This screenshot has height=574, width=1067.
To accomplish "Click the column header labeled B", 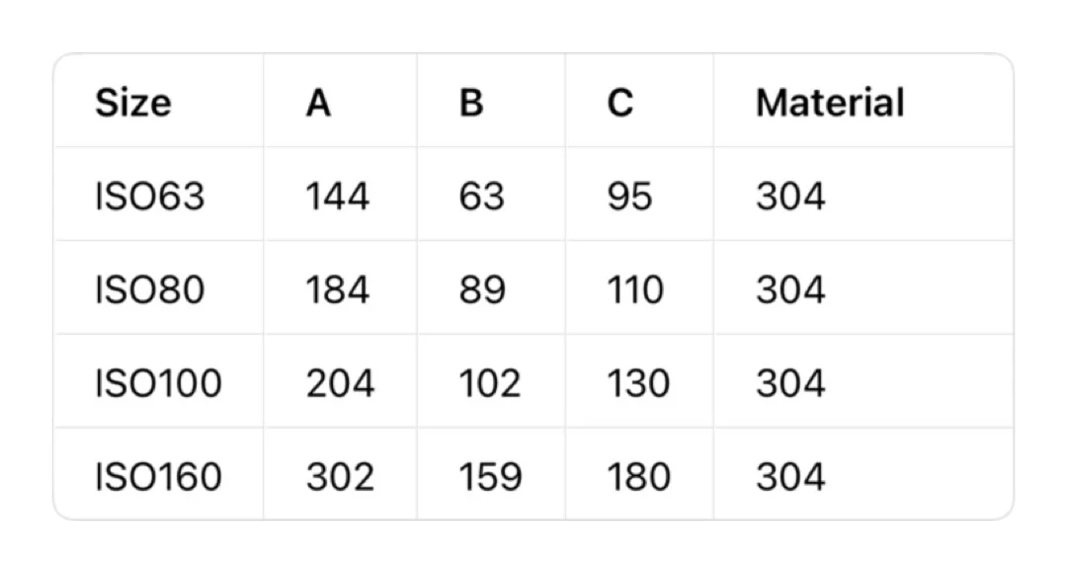I will [471, 103].
